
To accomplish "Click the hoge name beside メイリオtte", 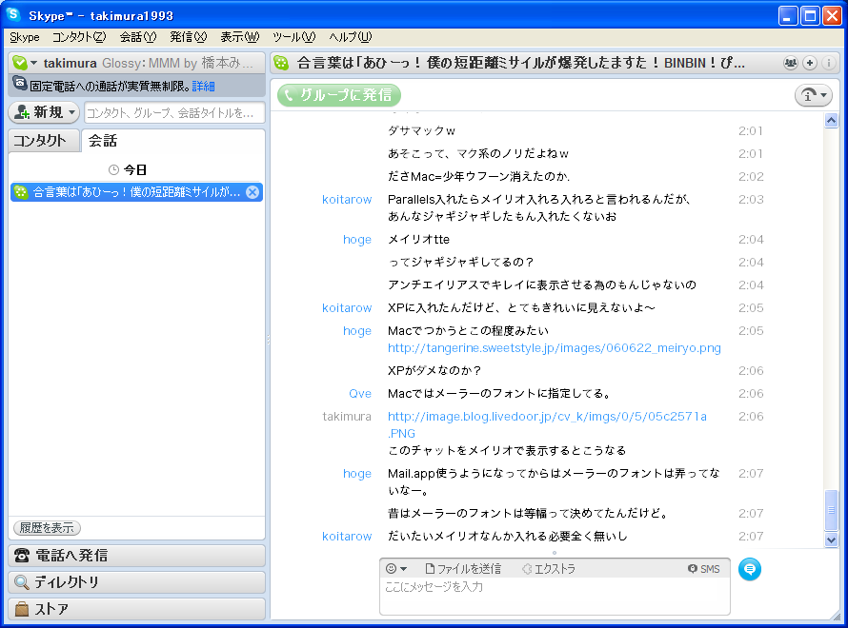I will [357, 240].
